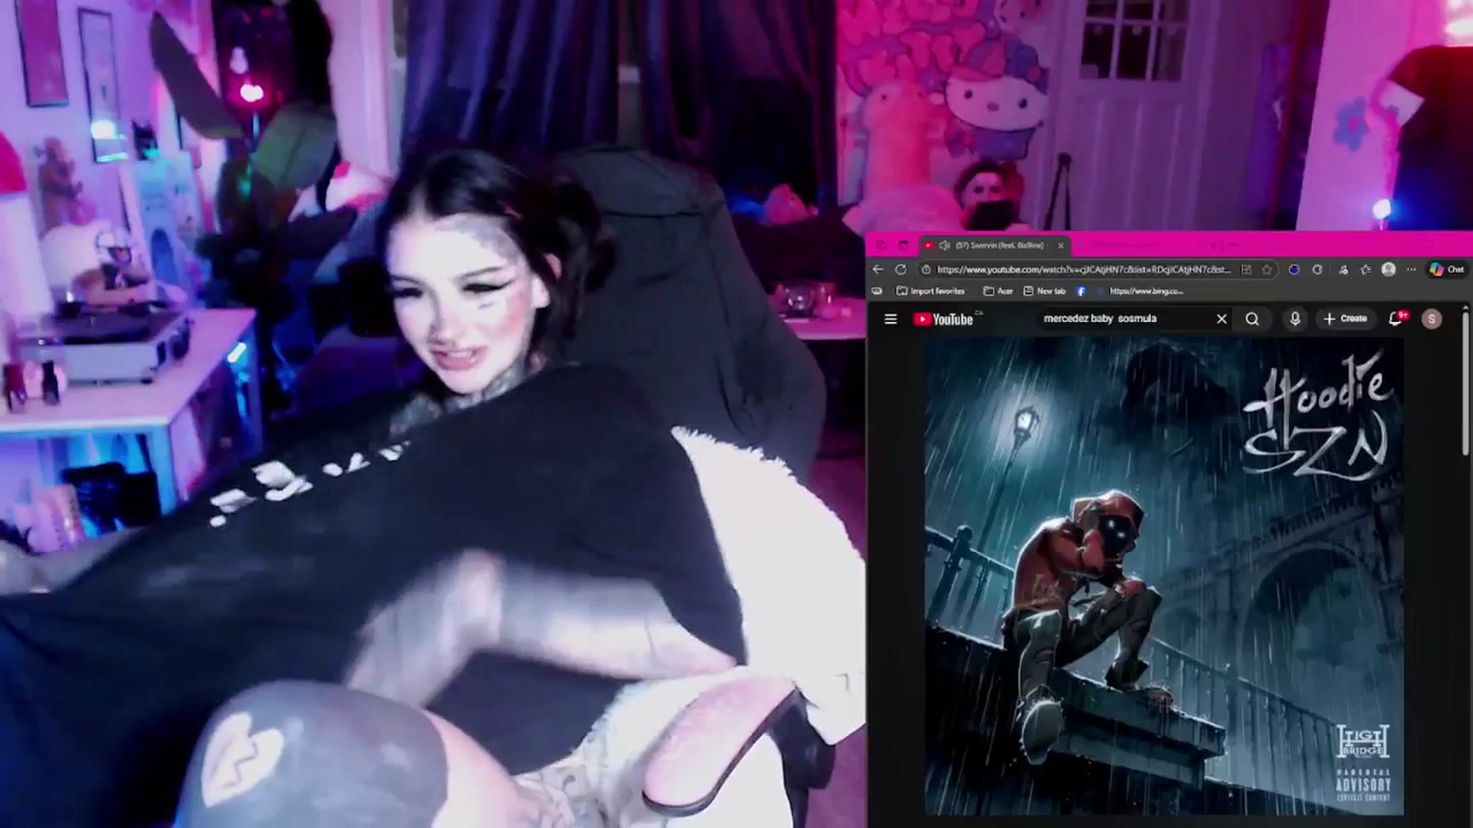Open the Favorites list icon

click(1366, 270)
